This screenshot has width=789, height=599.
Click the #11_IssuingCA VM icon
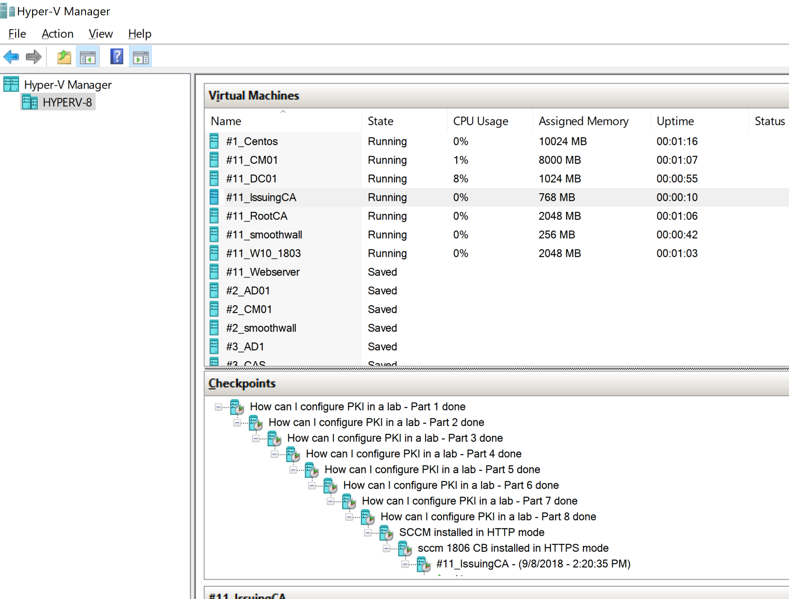pos(214,197)
